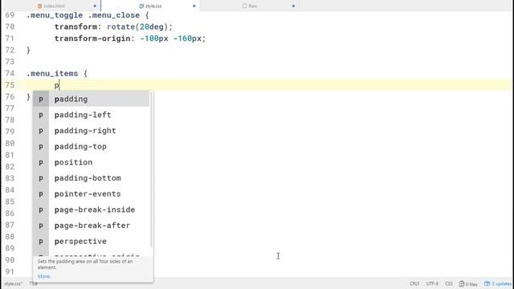514x289 pixels.
Task: Open the More link in padding description
Action: [x=44, y=276]
